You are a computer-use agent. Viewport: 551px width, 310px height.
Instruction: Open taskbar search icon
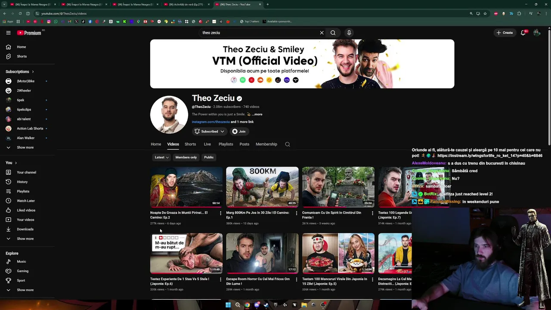(238, 305)
